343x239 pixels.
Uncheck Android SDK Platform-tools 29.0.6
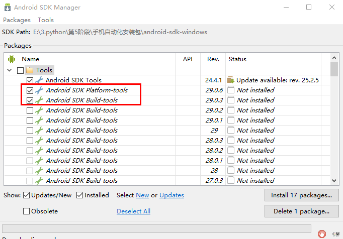click(x=30, y=90)
